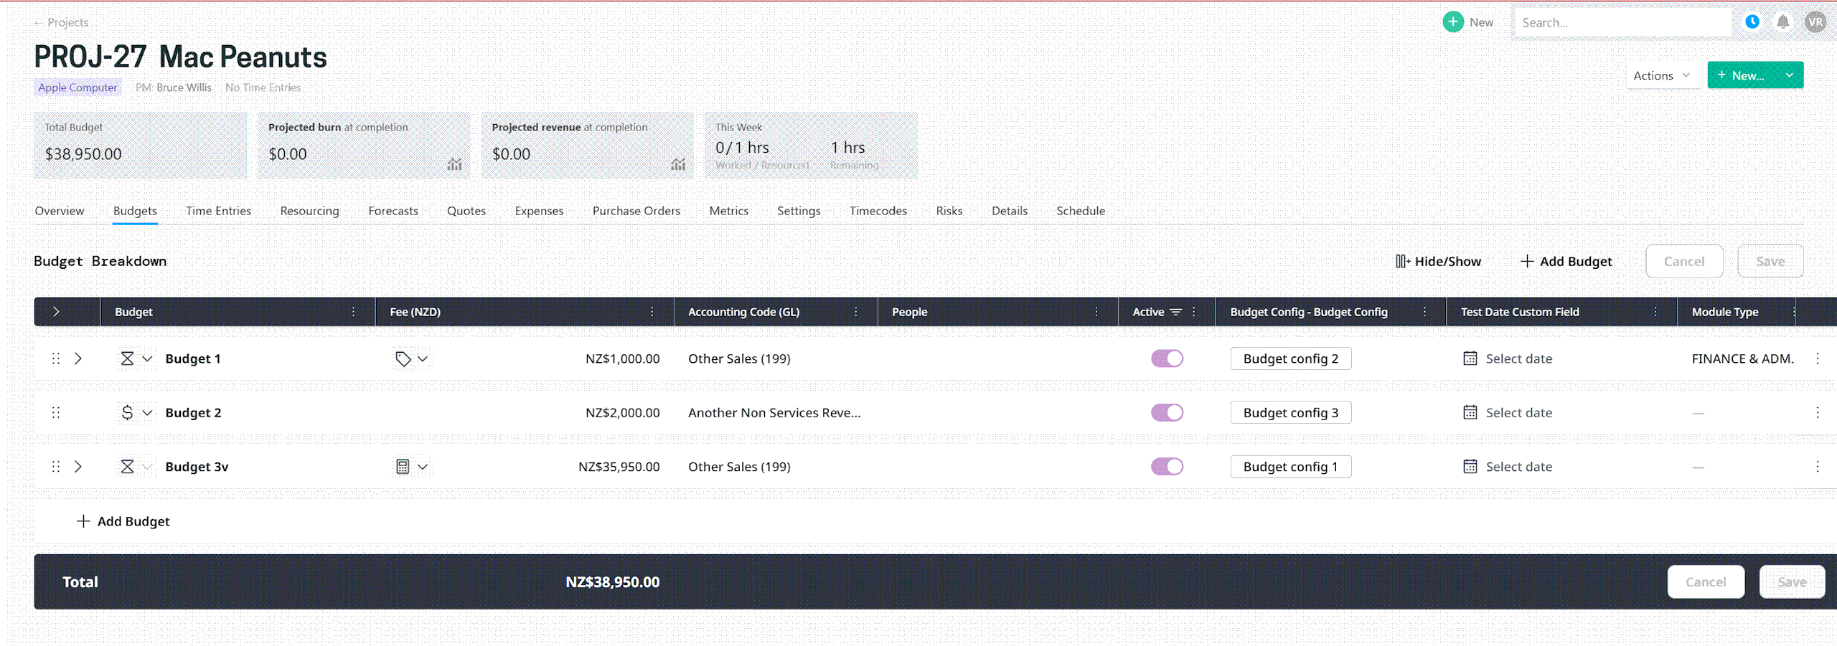The image size is (1837, 646).
Task: Open Budget 2 dollar type dropdown
Action: click(146, 413)
